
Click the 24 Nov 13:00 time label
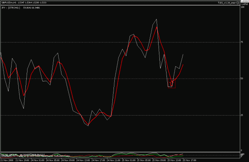83,160
